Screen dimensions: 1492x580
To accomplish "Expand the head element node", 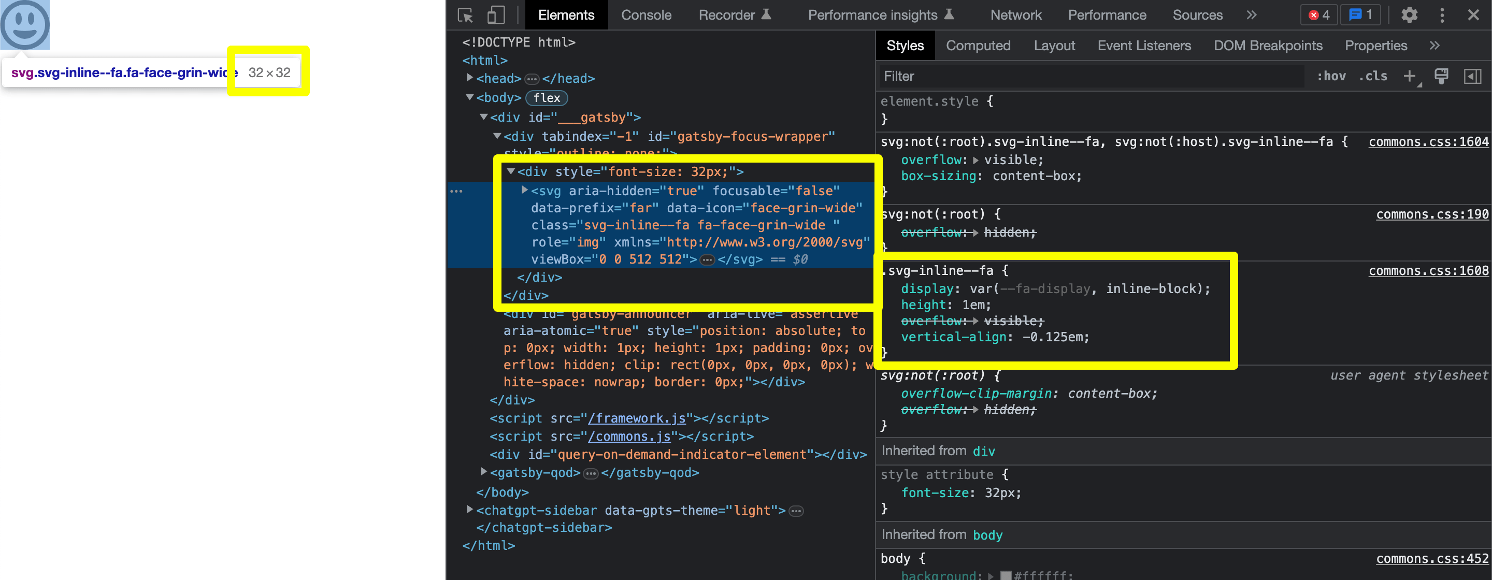I will (470, 78).
